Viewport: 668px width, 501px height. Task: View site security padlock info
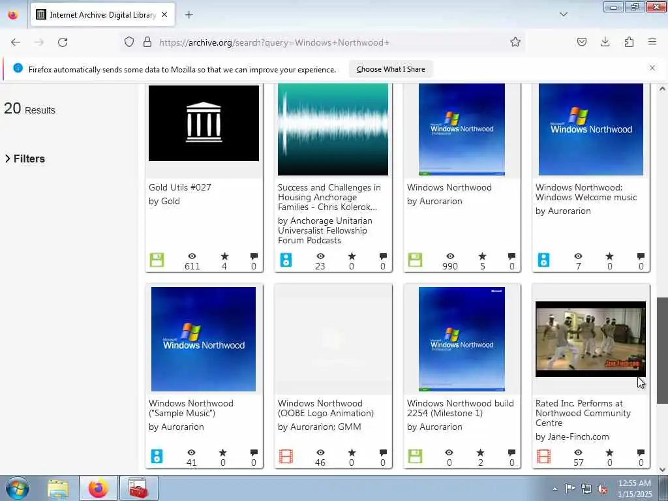tap(147, 42)
